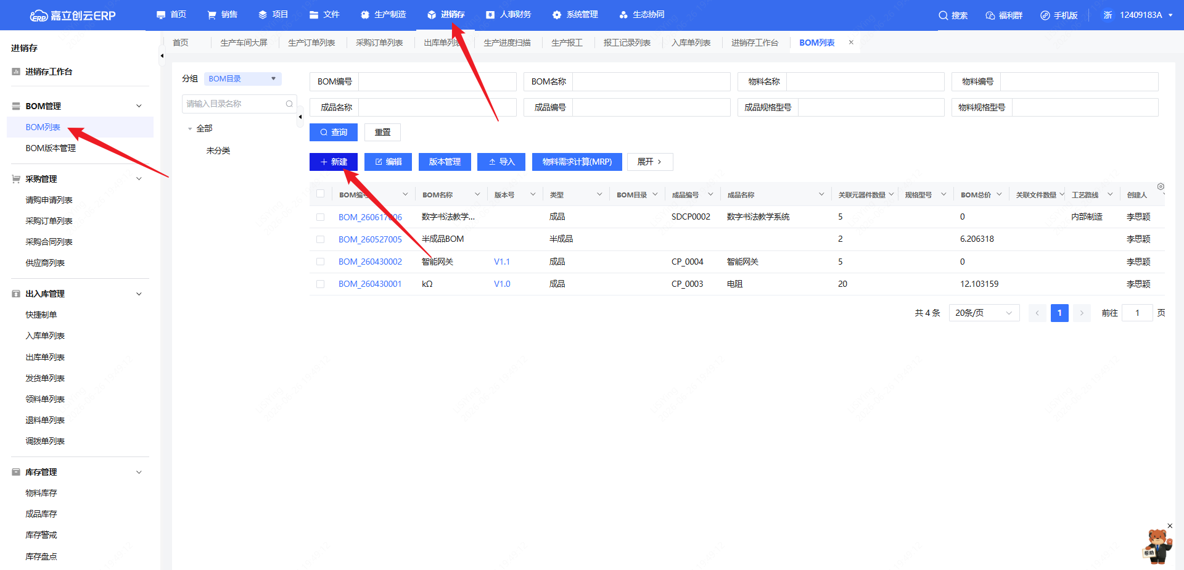Switch to the 生产订单列表 tab

tap(311, 43)
